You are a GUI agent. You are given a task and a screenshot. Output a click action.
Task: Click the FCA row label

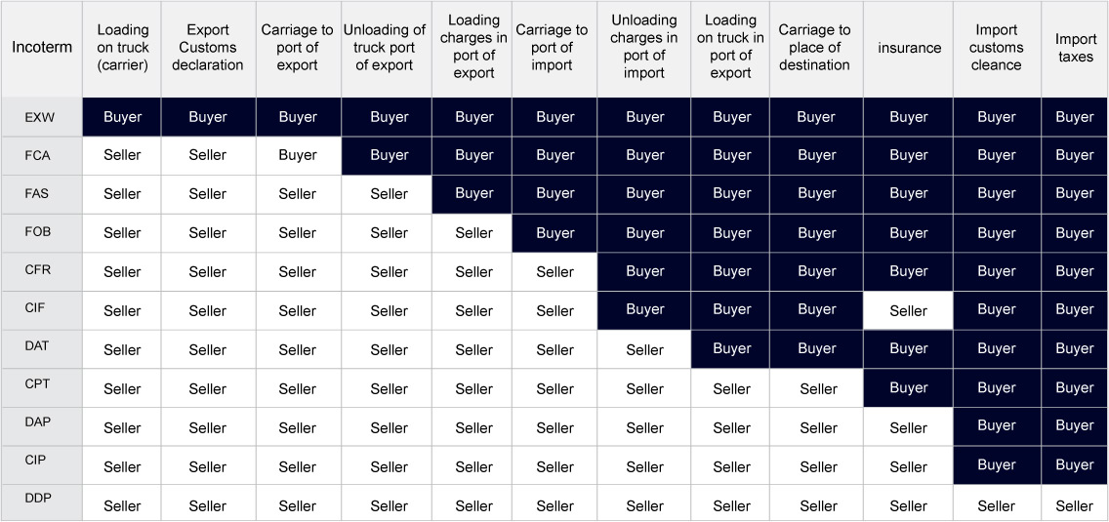tap(37, 155)
